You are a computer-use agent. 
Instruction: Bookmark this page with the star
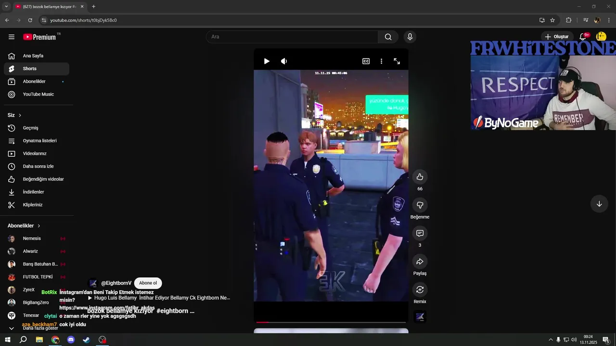[x=552, y=20]
